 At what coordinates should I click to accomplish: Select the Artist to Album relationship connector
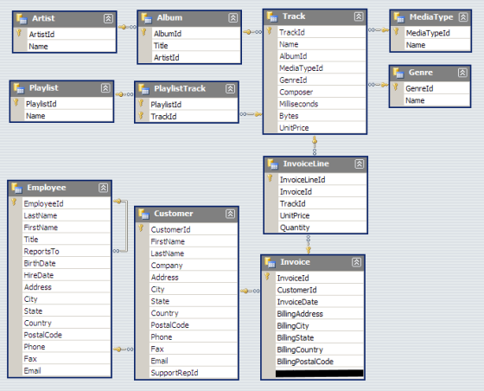(127, 27)
